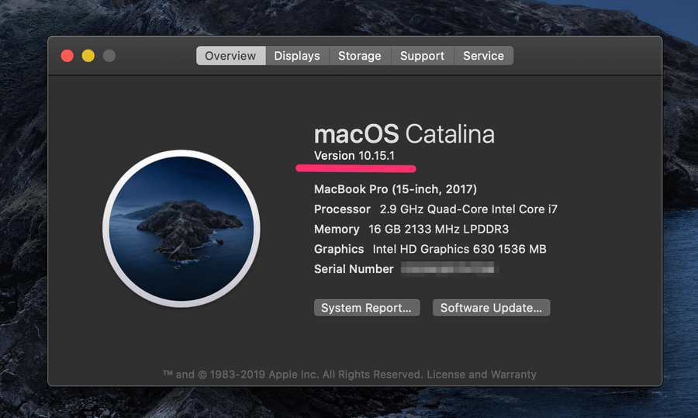
Task: Minimize window with the yellow button
Action: [88, 56]
